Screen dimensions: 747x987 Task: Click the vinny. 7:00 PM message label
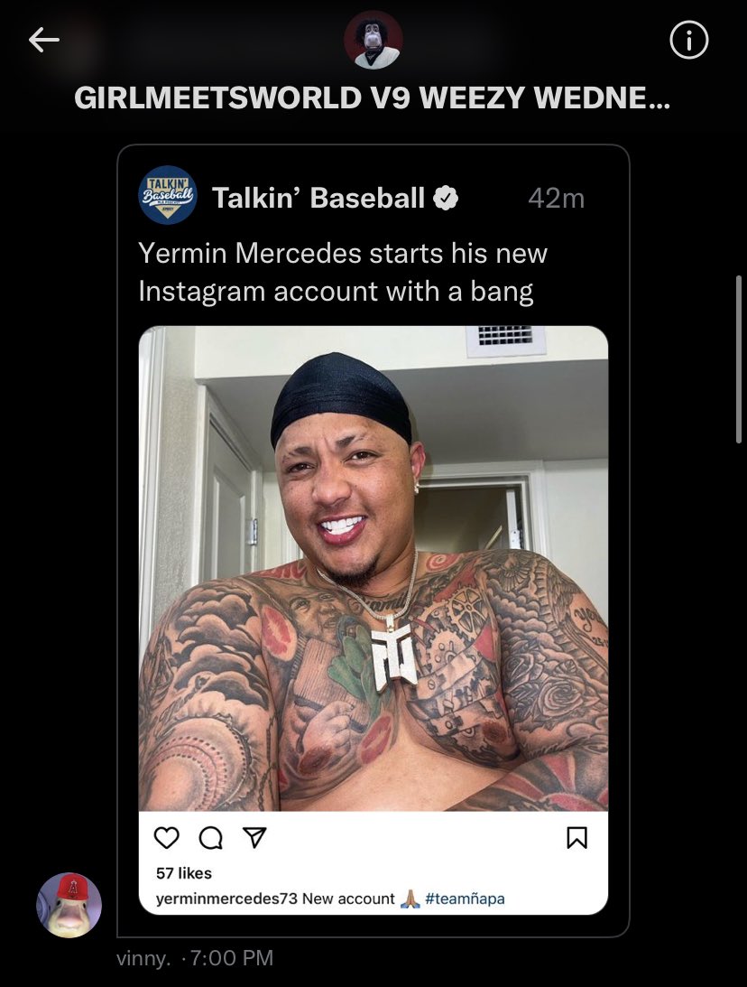195,957
